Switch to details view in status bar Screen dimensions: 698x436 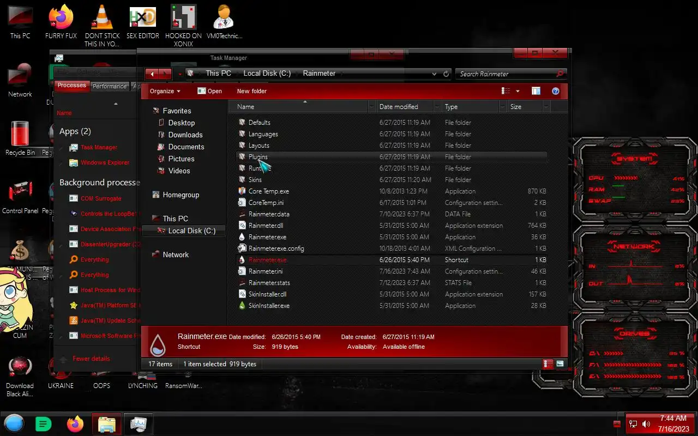pos(548,364)
